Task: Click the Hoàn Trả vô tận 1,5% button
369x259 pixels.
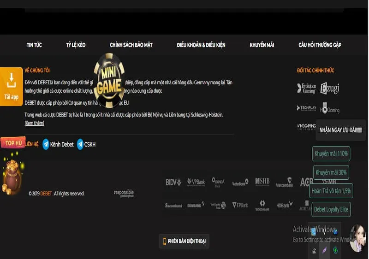Action: click(x=331, y=190)
